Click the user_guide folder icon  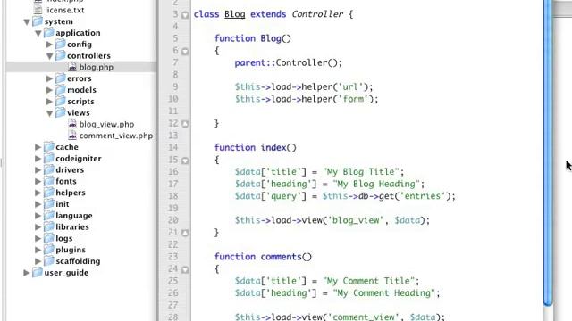tap(38, 272)
